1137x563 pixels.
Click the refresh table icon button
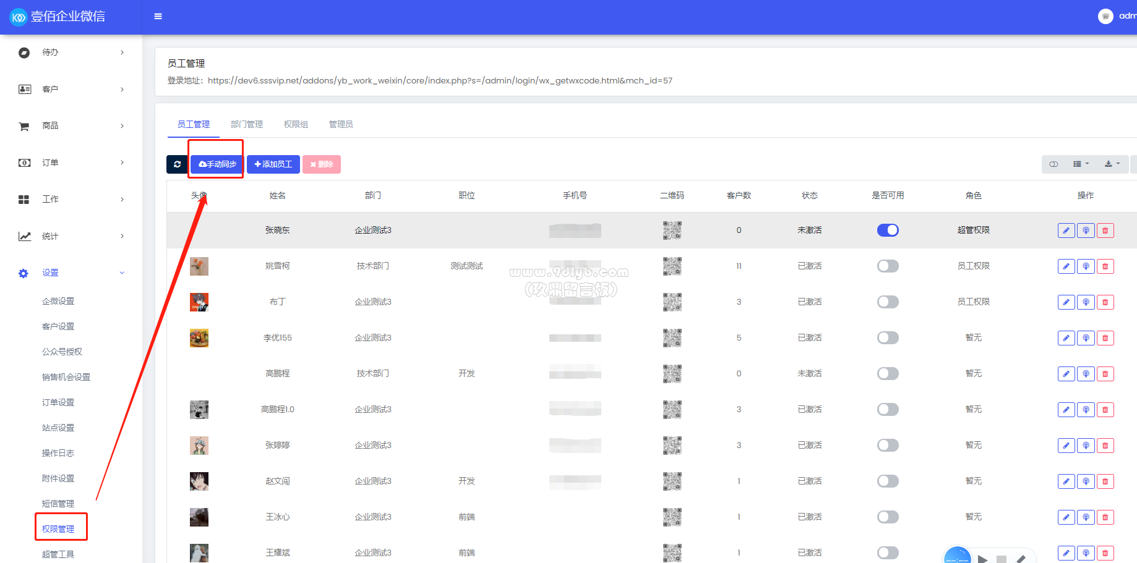[x=177, y=164]
